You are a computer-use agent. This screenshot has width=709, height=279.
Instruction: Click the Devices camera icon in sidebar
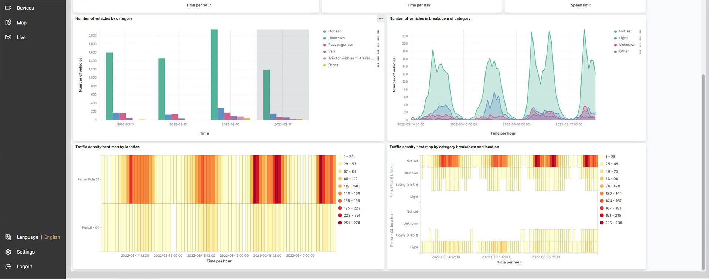coord(8,8)
